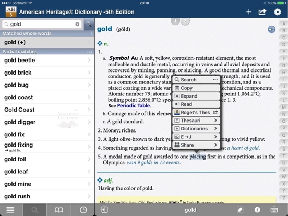Tap the magnifier search-mode button beside search box

click(x=89, y=24)
